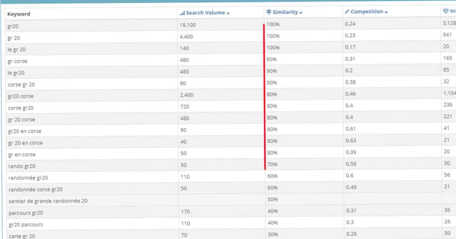Select keyword 'corse gr 20'
456x239 pixels.
(21, 84)
